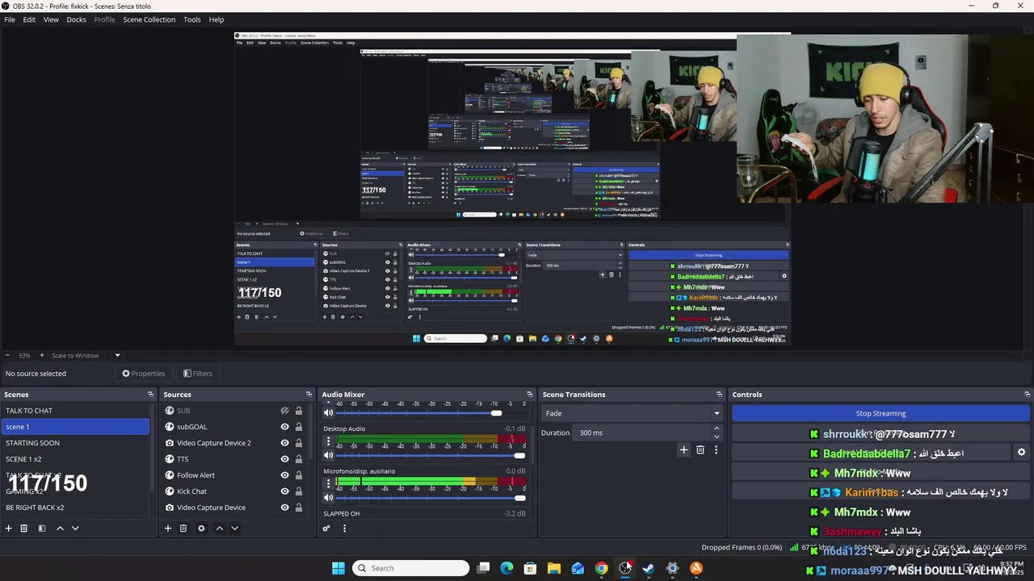Add a new scene with plus icon
Image resolution: width=1034 pixels, height=581 pixels.
9,529
